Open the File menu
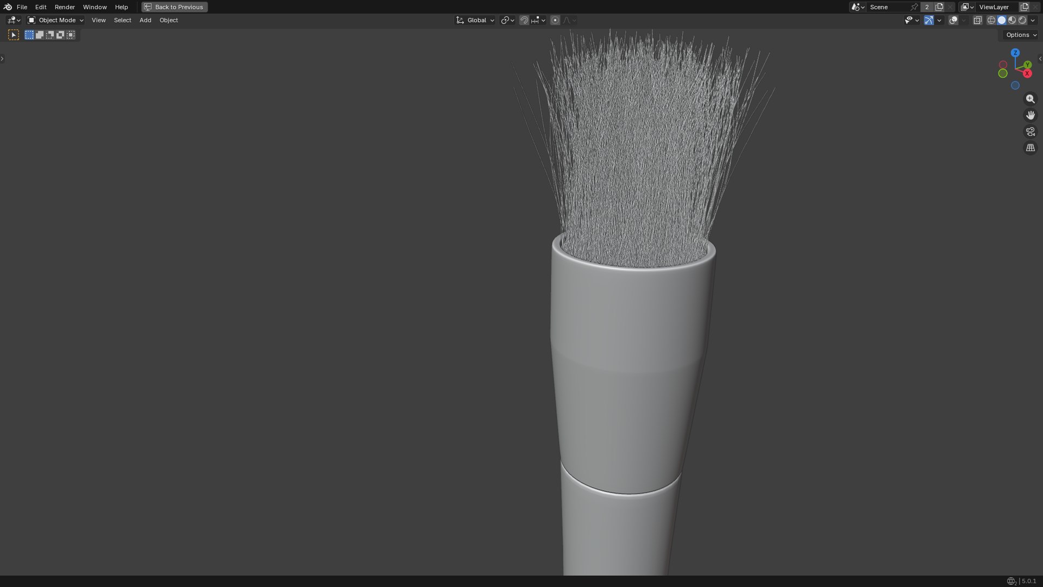Screen dimensions: 1043x587 22,7
